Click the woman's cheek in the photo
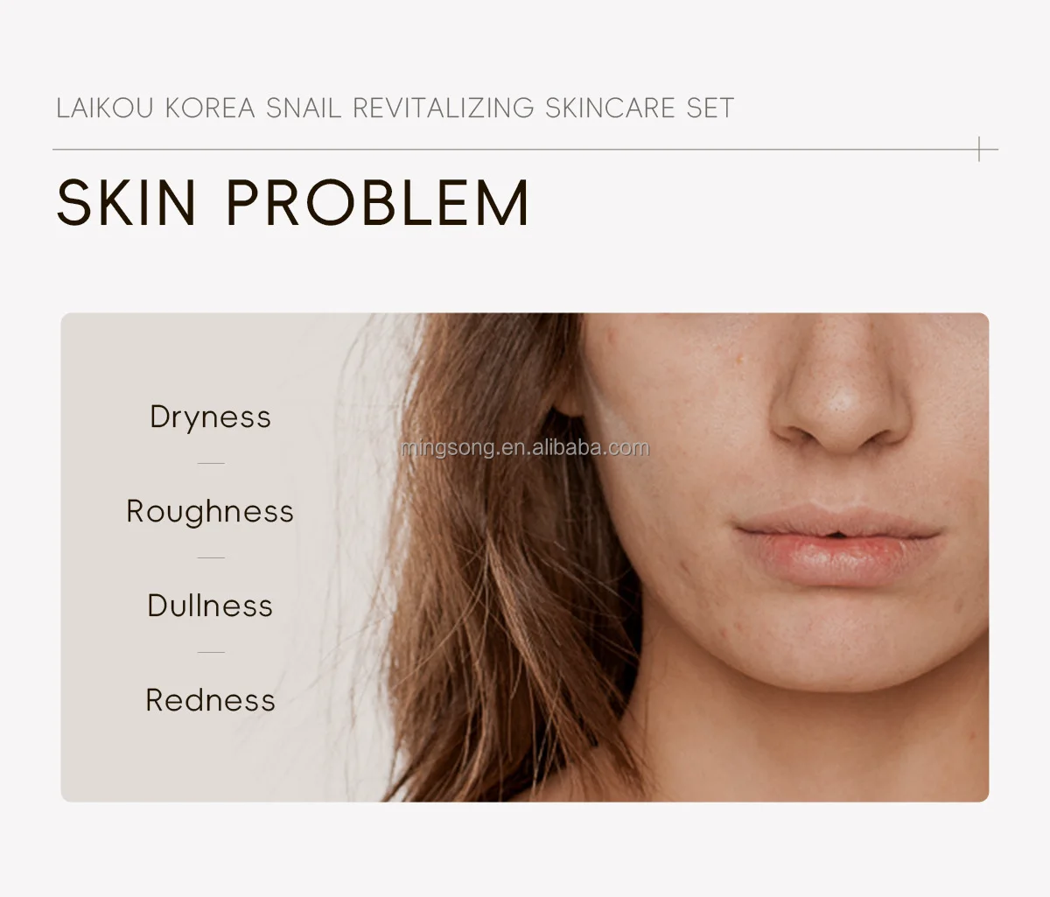Screen dimensions: 1050x897 (x=674, y=490)
